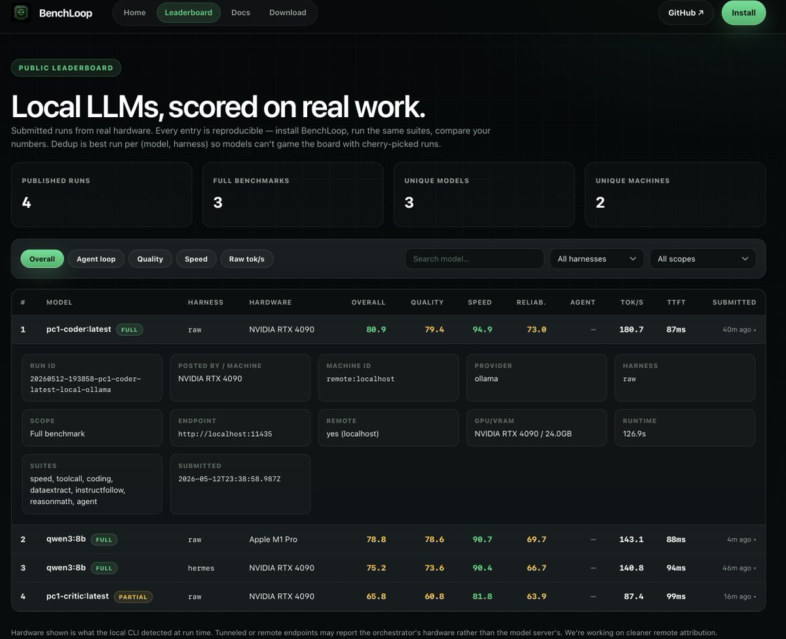Click the OVERALL column header
This screenshot has height=639, width=786.
pos(369,302)
